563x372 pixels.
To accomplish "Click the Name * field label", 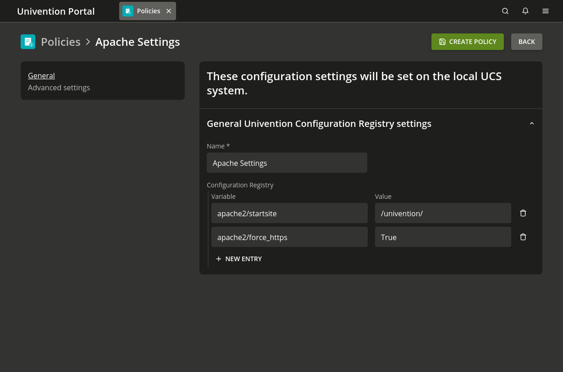I will [x=218, y=146].
